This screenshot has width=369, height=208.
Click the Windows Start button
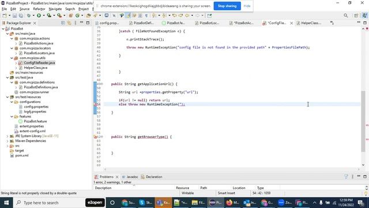coord(6,203)
